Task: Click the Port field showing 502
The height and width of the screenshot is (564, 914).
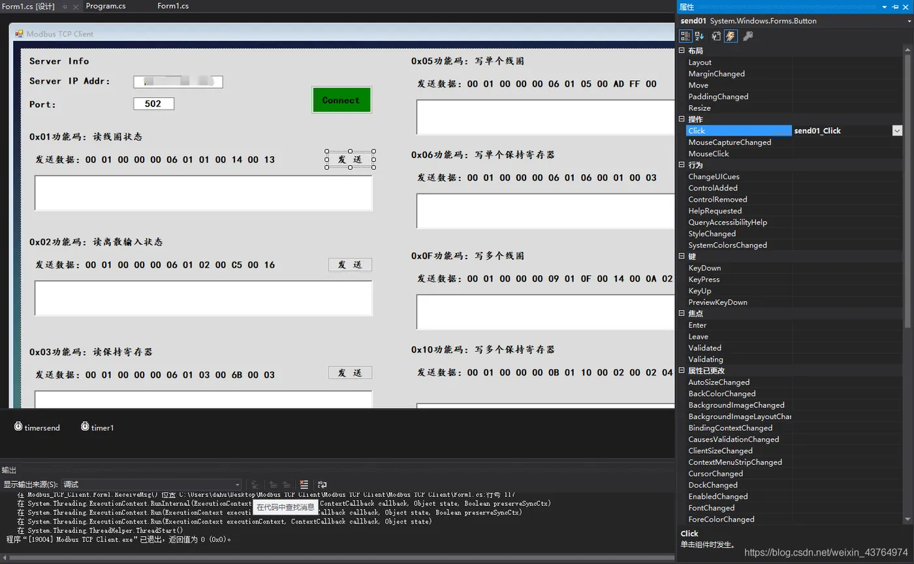Action: click(153, 104)
